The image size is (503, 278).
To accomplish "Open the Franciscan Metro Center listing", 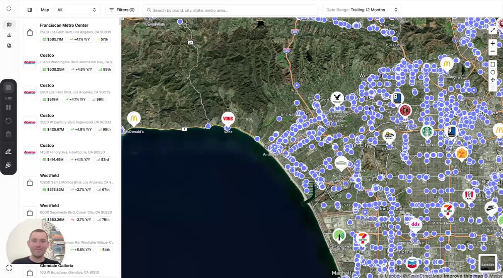I will pyautogui.click(x=70, y=32).
